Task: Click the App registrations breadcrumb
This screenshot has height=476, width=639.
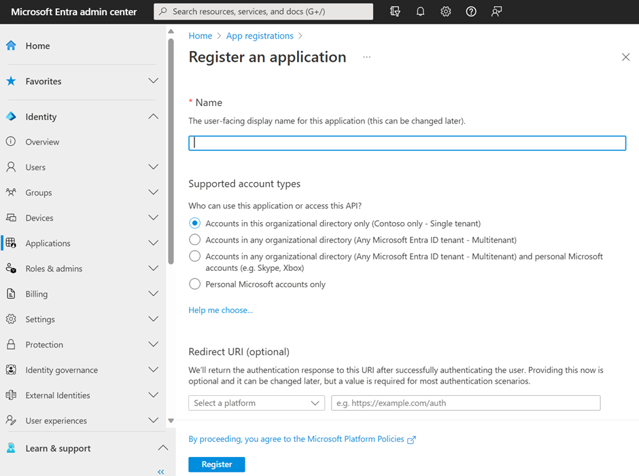Action: 260,35
